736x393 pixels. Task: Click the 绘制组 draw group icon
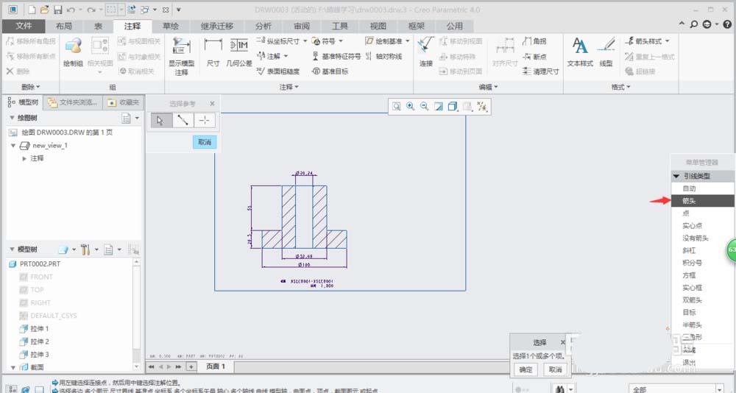73,52
